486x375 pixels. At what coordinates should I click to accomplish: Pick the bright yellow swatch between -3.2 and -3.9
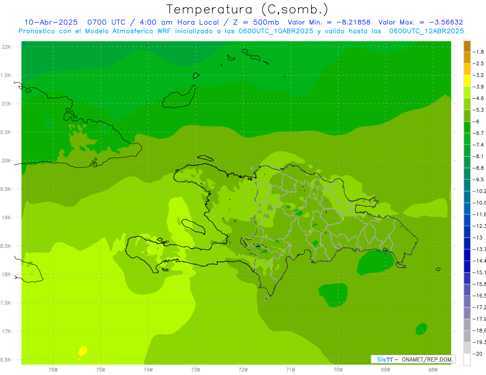point(467,81)
